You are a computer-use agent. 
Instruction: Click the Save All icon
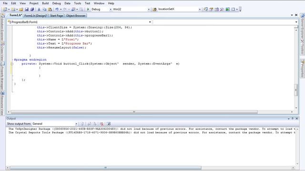pos(32,9)
